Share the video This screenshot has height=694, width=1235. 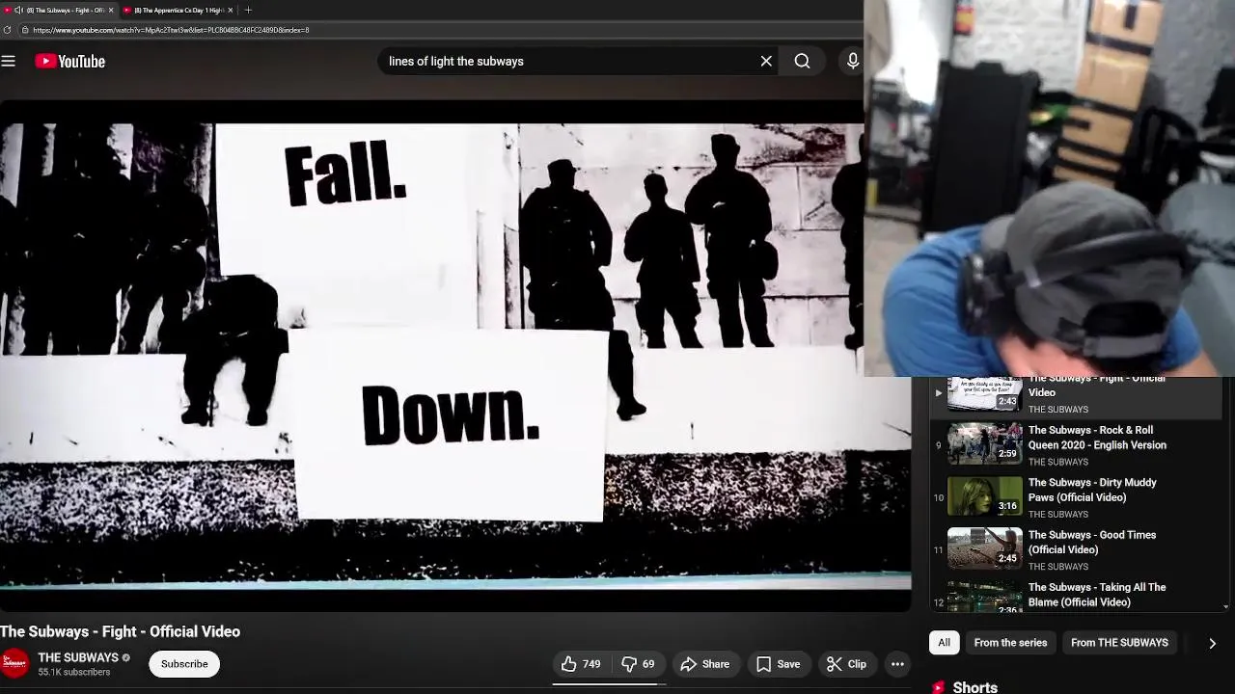pos(705,664)
